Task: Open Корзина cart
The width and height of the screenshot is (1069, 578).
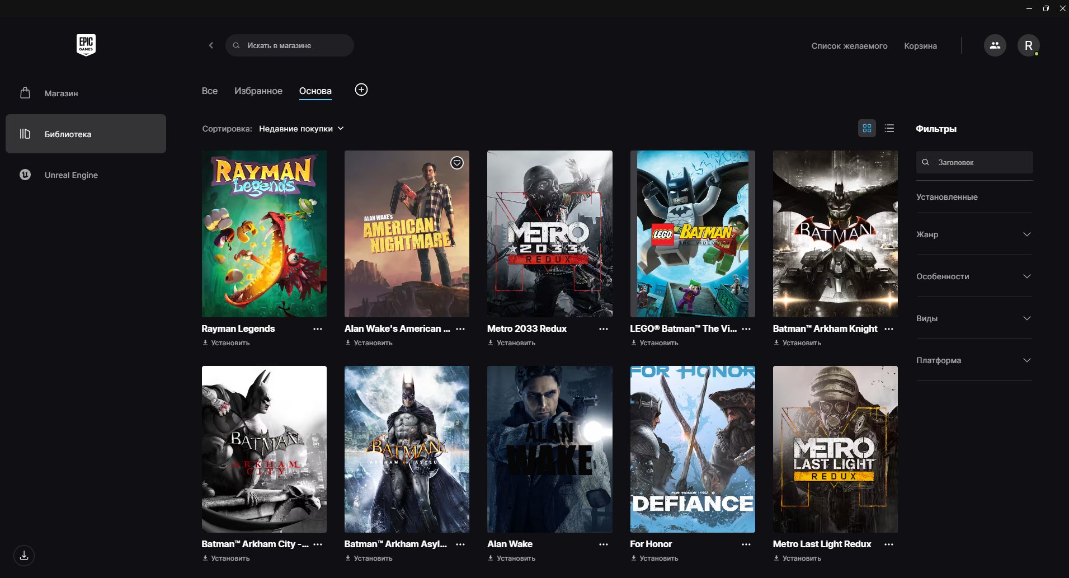Action: click(920, 46)
